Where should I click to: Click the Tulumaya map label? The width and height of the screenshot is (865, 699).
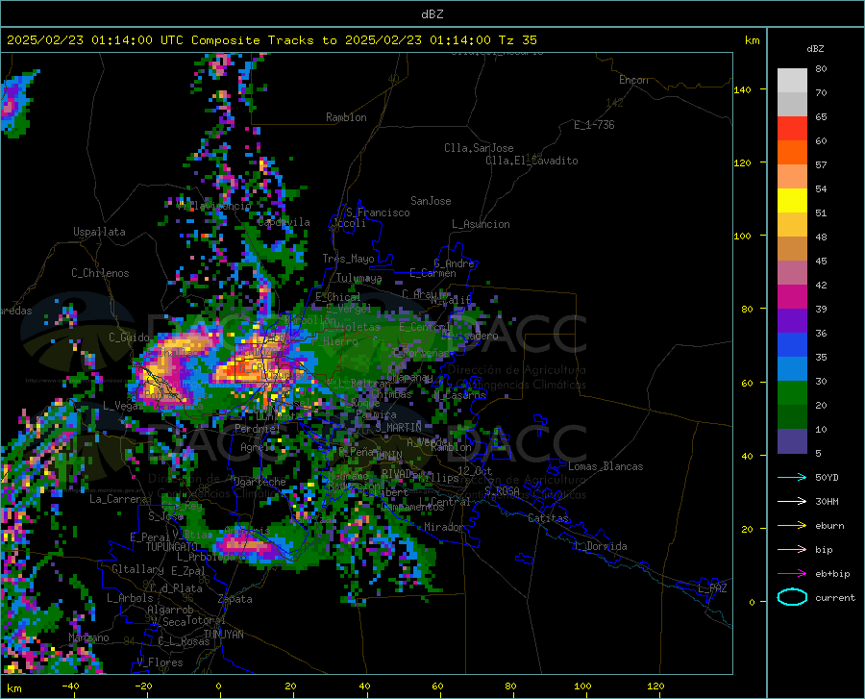tap(359, 278)
